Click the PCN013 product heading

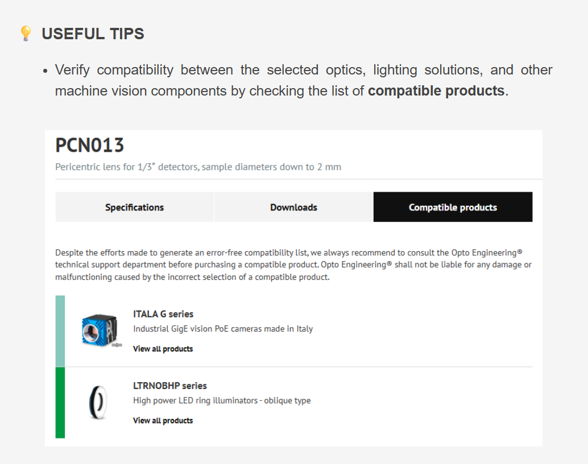pos(89,146)
